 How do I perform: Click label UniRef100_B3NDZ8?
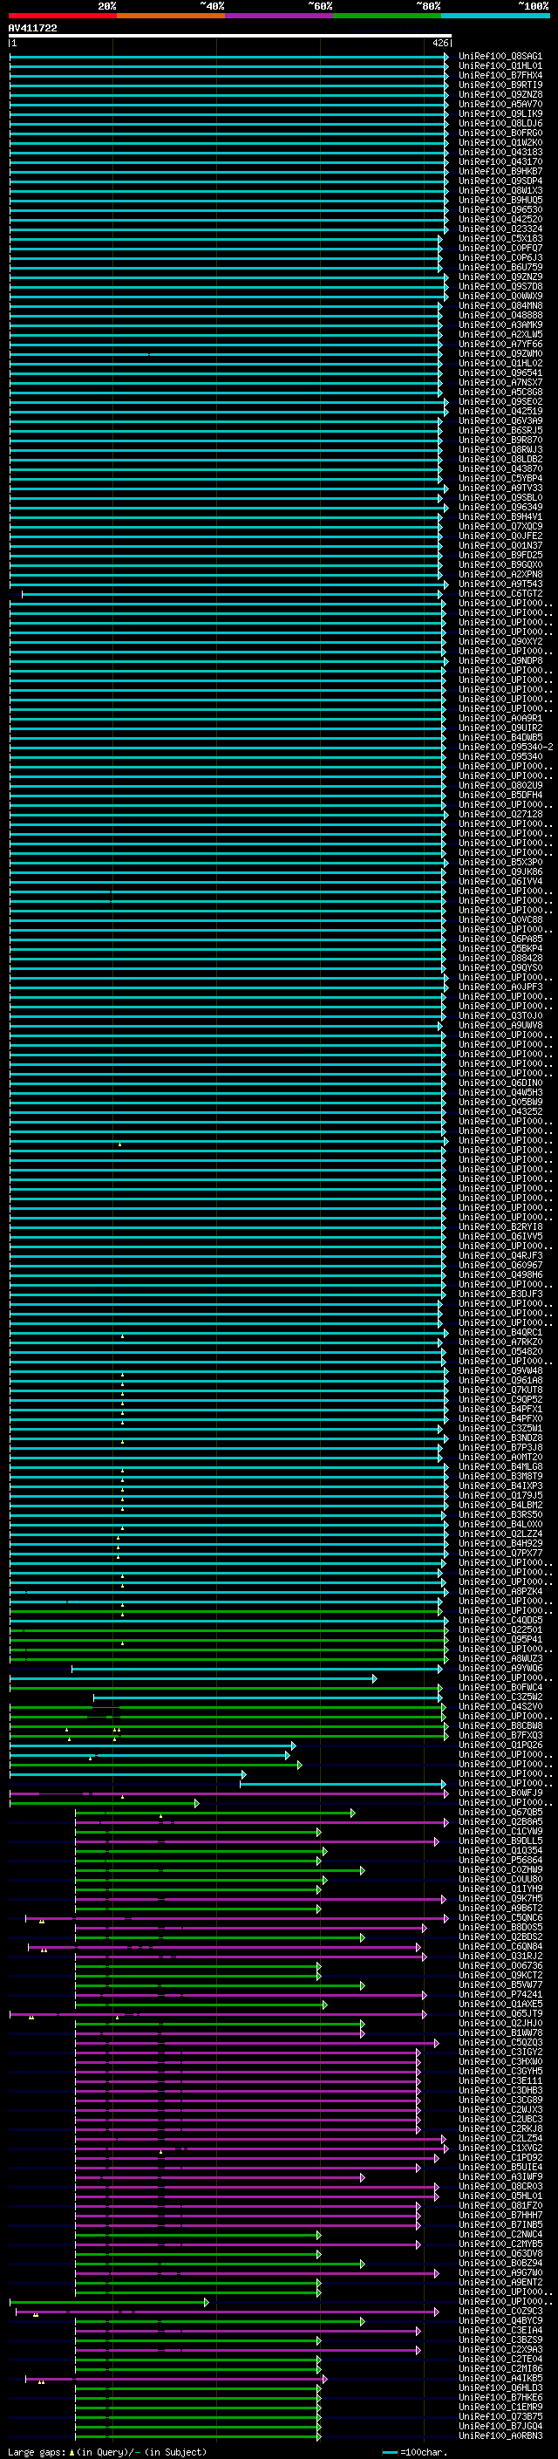[x=500, y=1438]
